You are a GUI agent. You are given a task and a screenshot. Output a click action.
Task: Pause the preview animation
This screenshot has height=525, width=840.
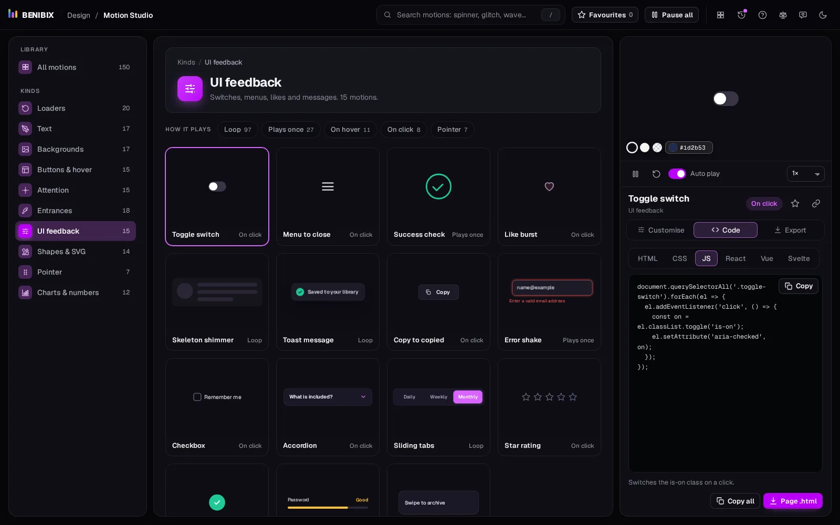(x=635, y=174)
